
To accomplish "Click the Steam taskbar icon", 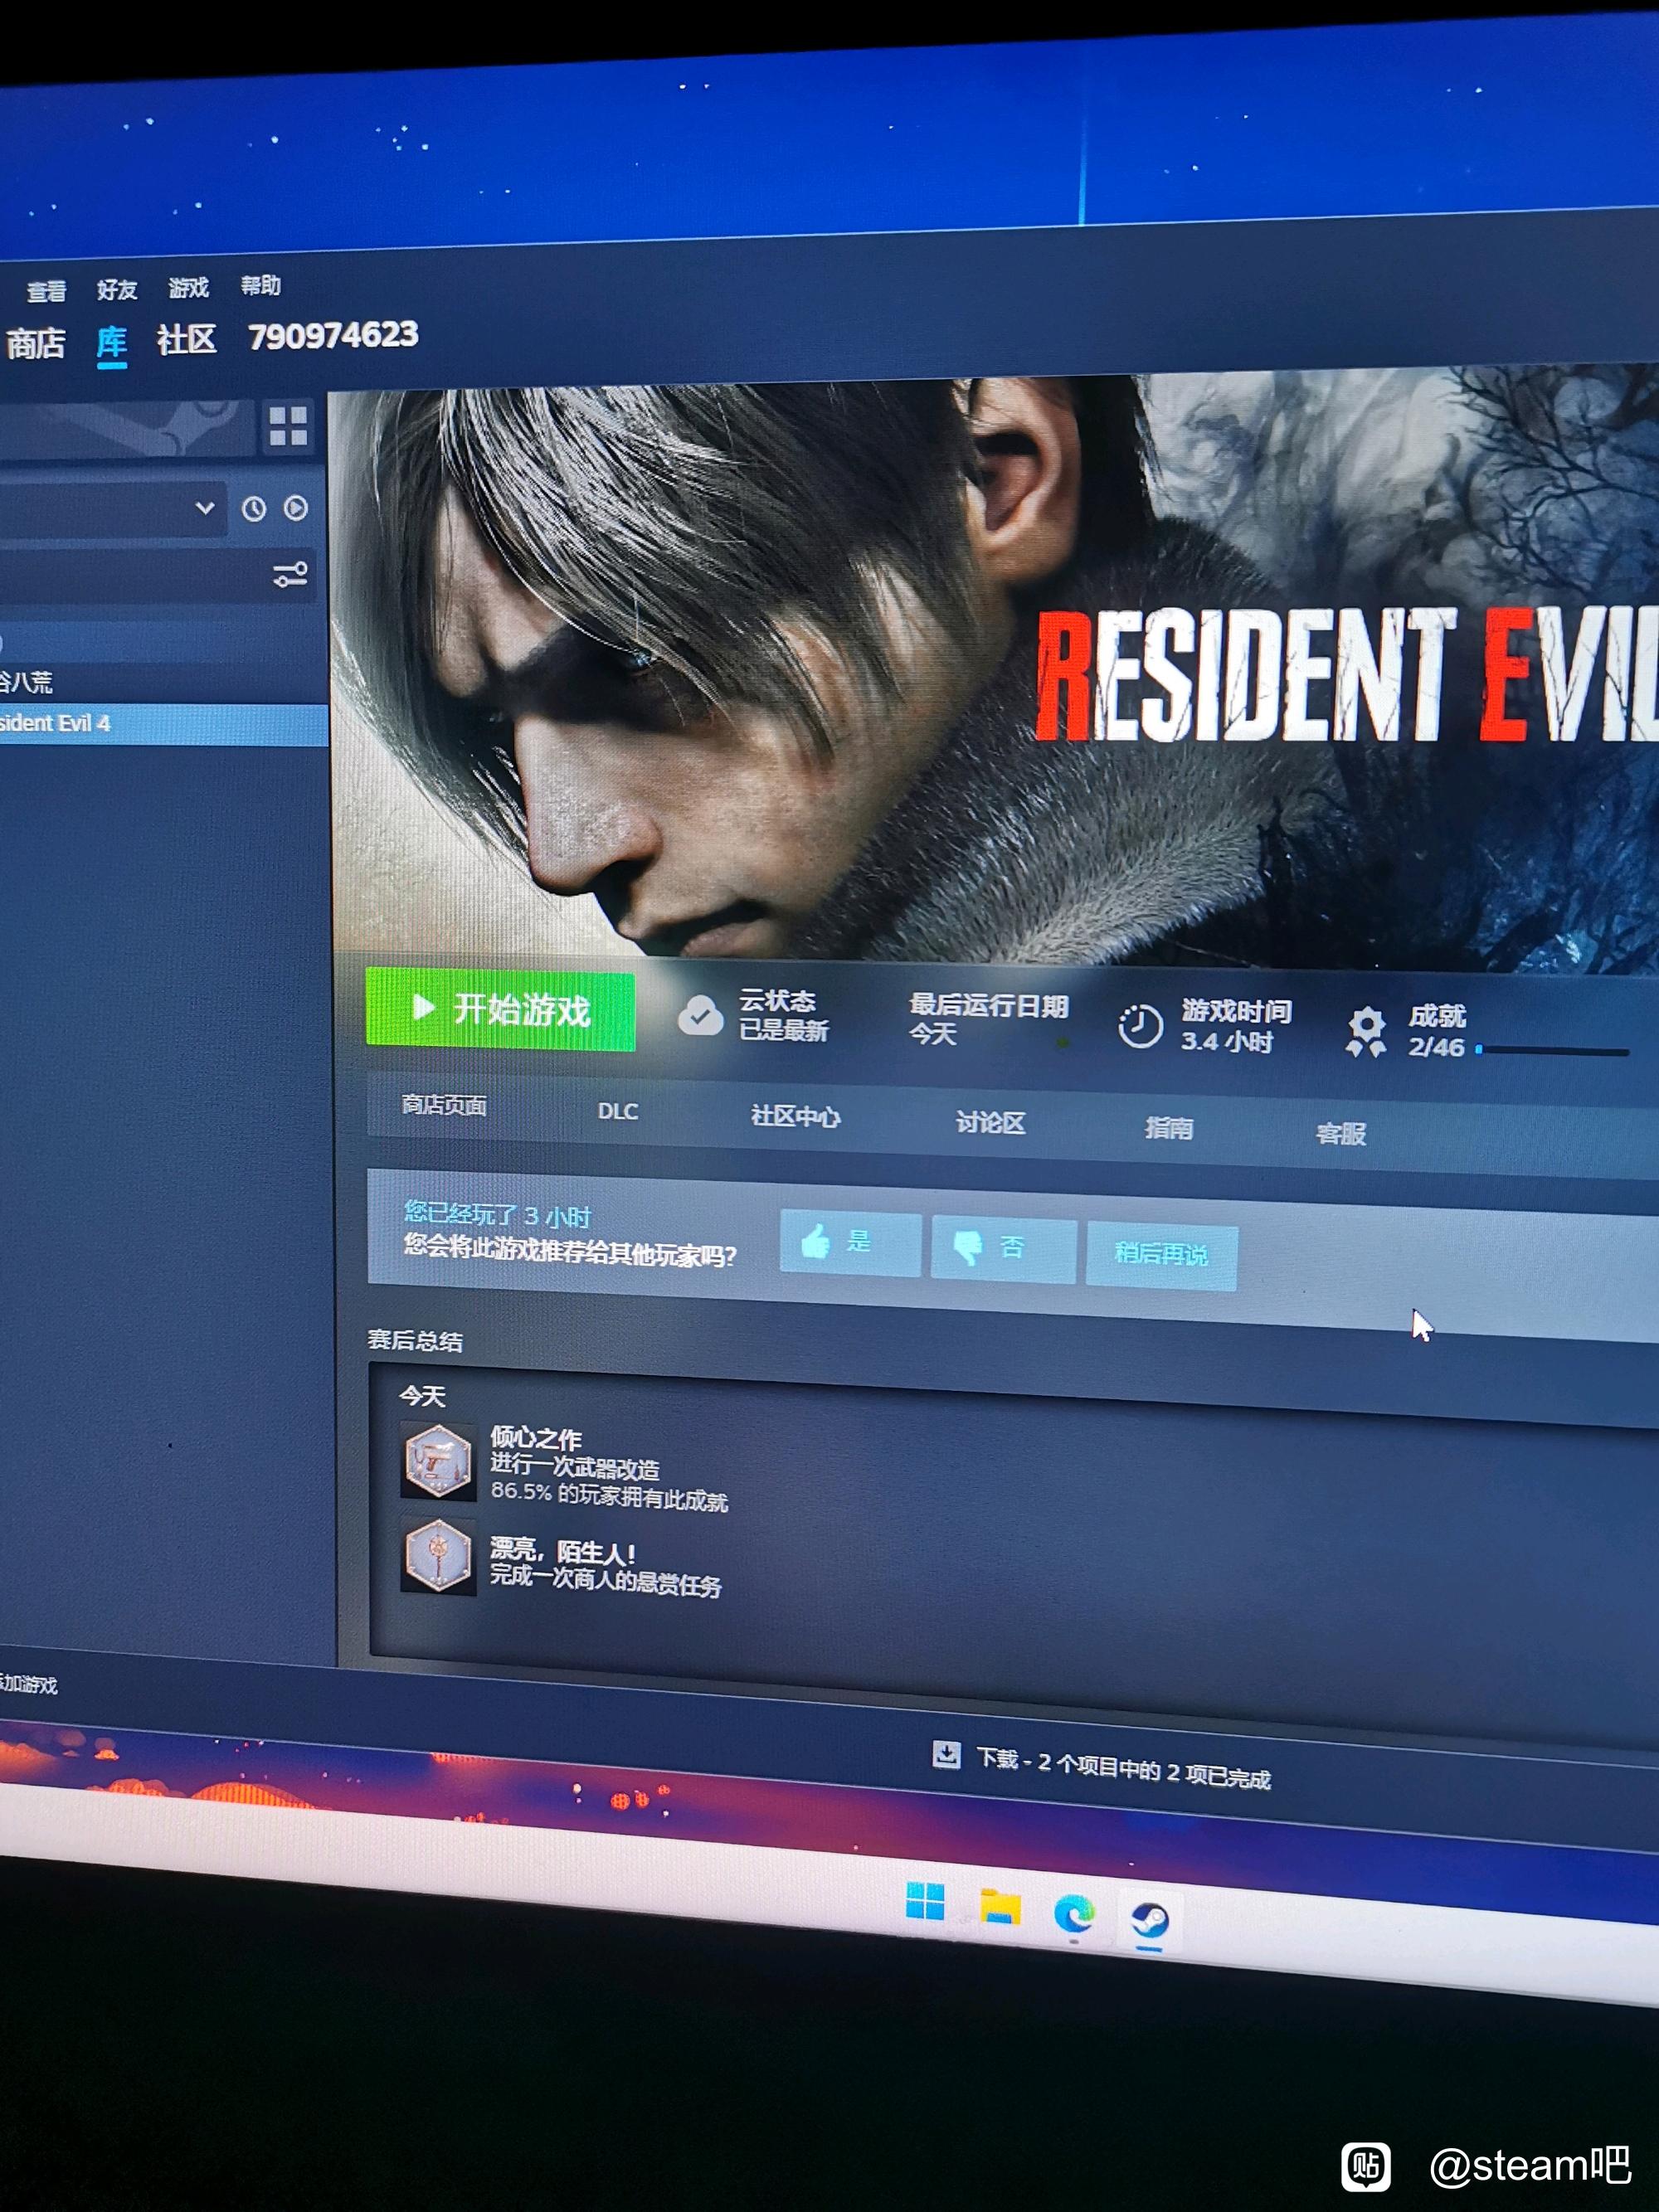I will [x=1149, y=1920].
